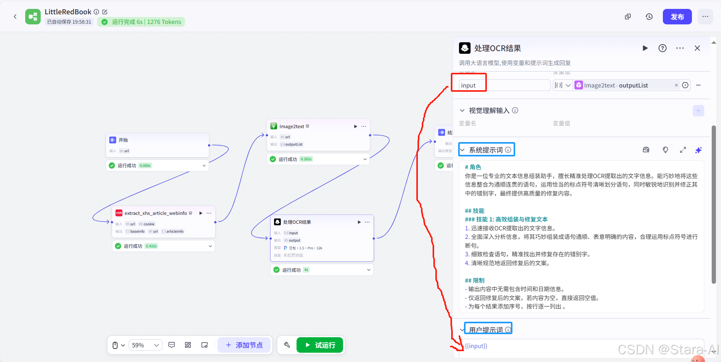The height and width of the screenshot is (362, 721).
Task: Click the AI prompt optimize sparkle icon
Action: click(x=699, y=150)
